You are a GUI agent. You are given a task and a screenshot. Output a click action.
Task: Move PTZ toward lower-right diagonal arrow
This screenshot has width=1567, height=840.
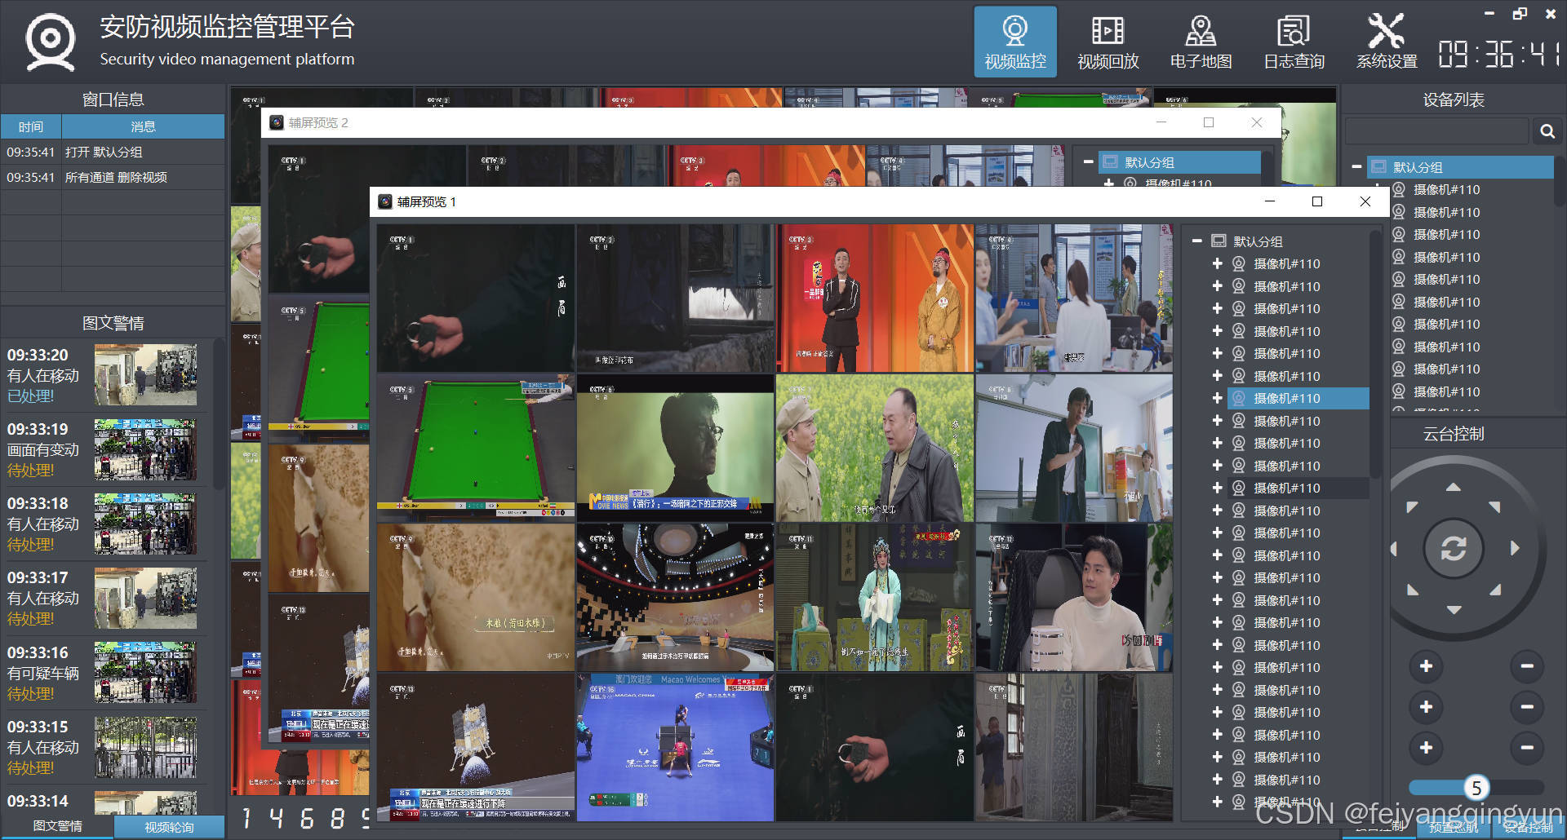tap(1494, 589)
